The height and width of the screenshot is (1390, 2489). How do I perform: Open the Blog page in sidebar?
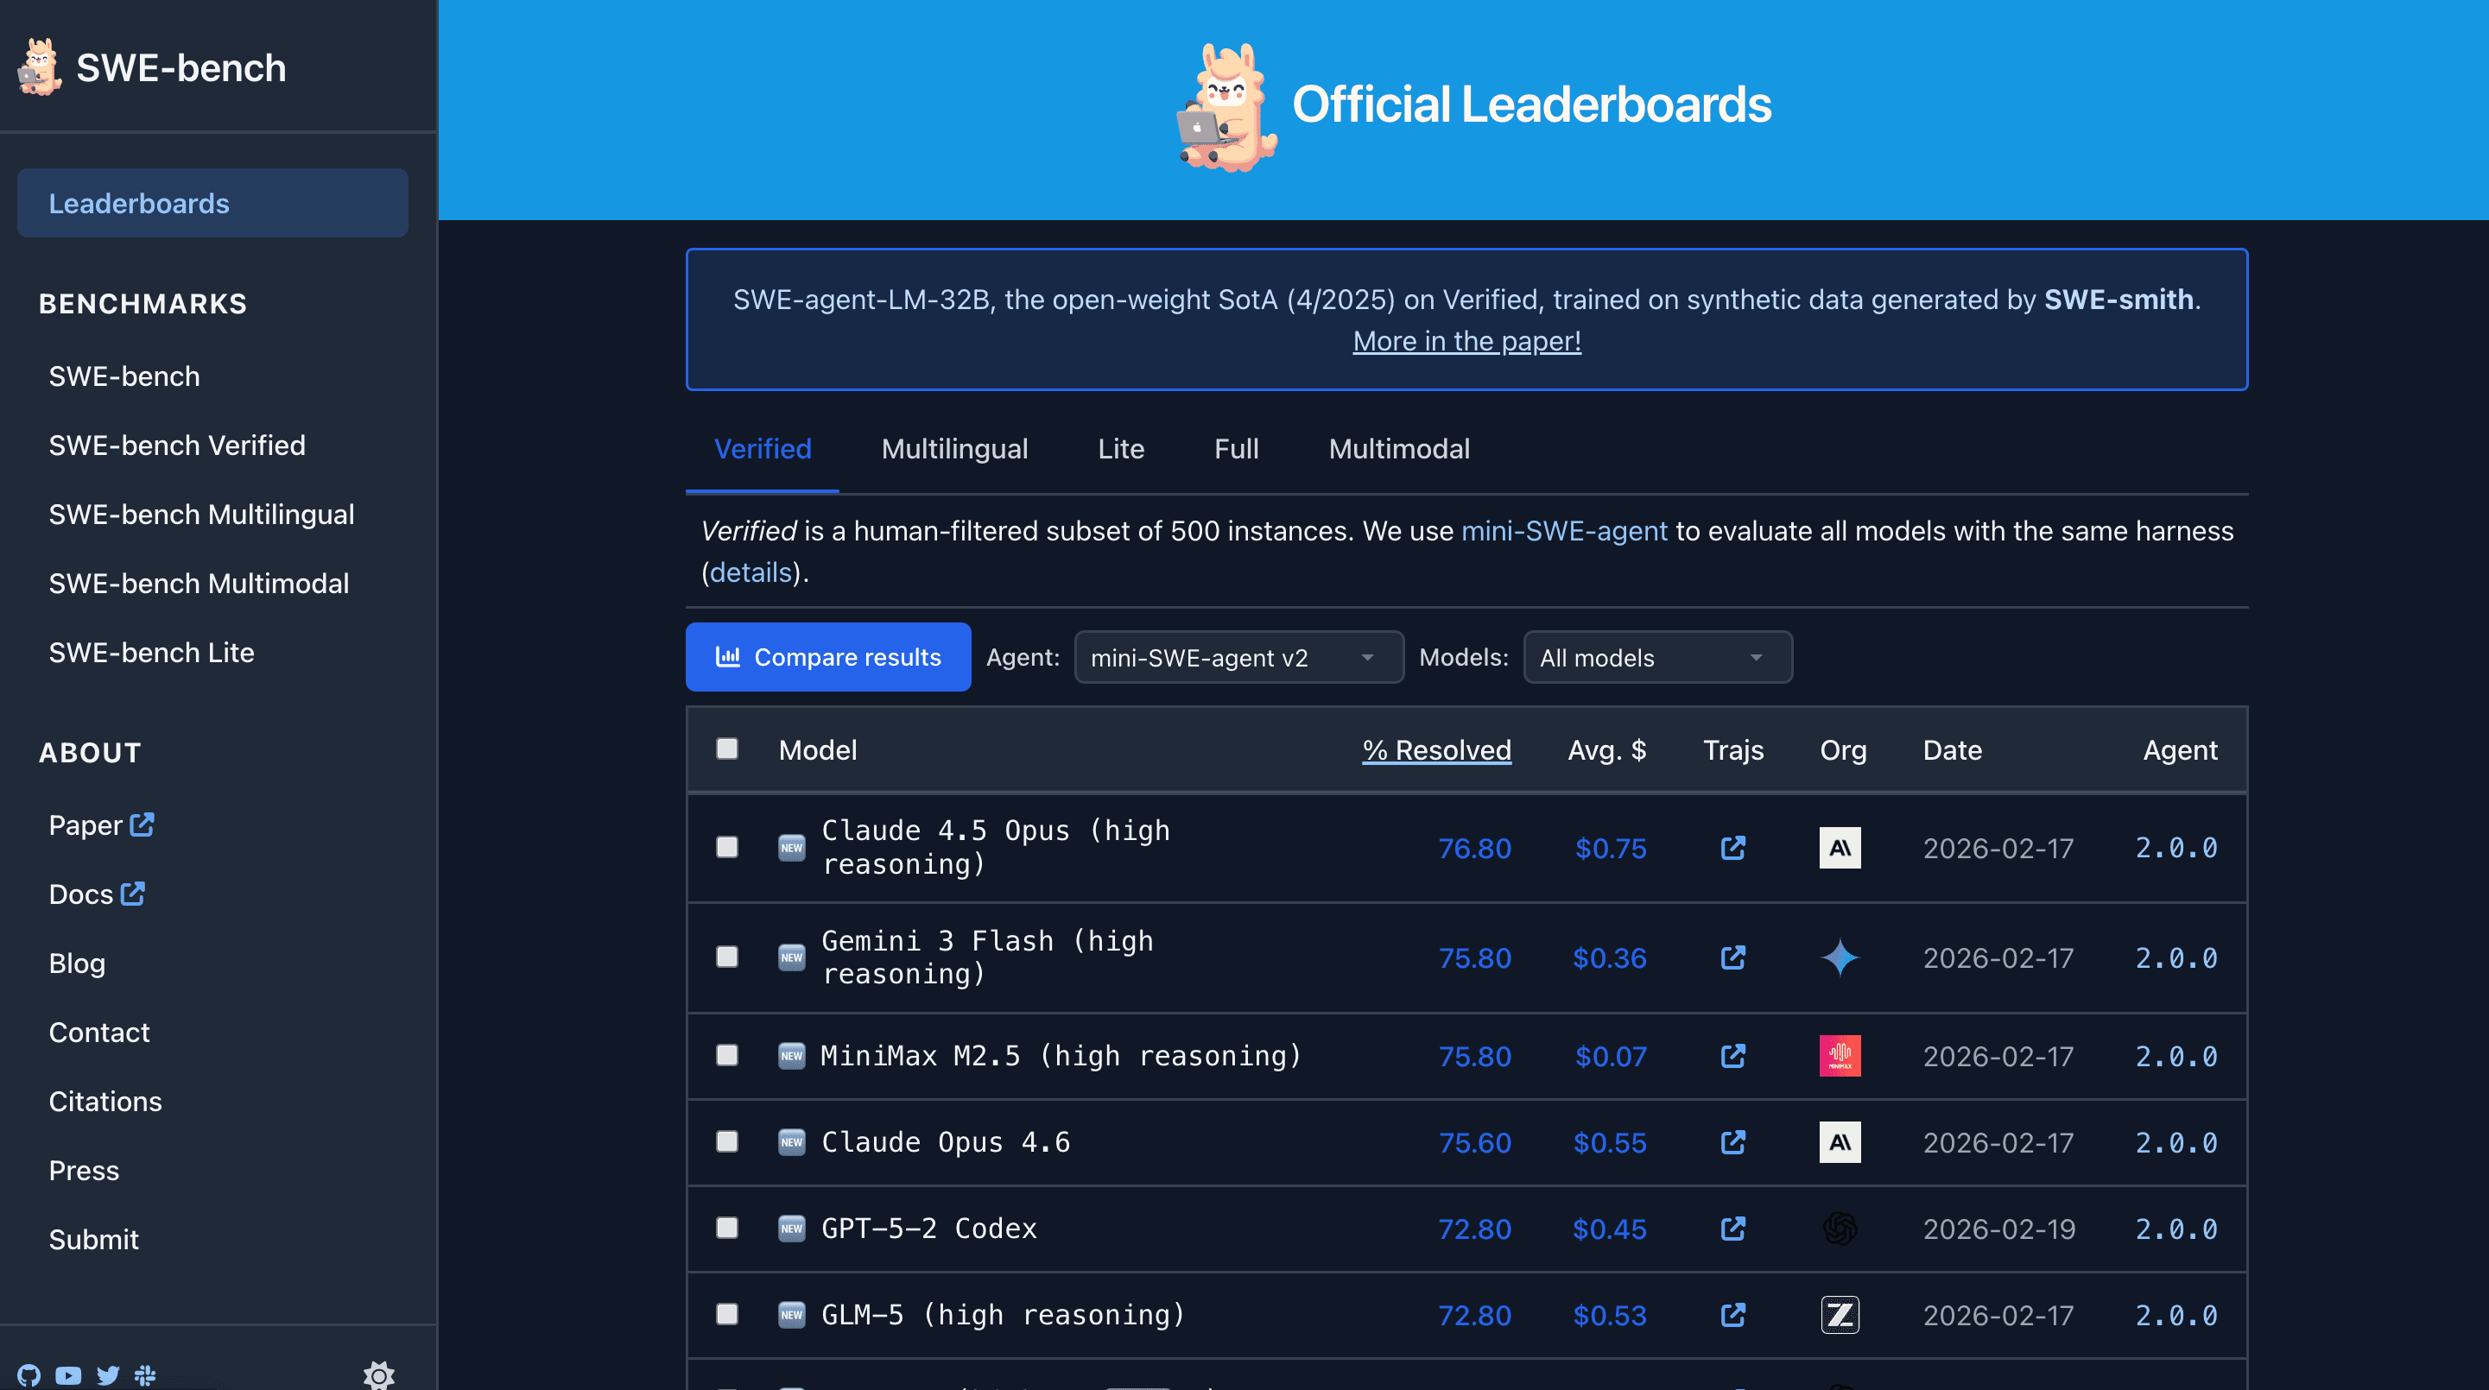click(76, 963)
